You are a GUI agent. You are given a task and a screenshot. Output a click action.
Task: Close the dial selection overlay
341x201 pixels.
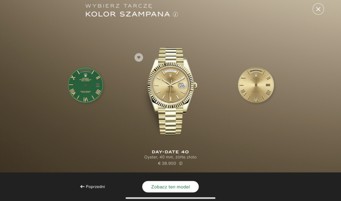pos(318,9)
